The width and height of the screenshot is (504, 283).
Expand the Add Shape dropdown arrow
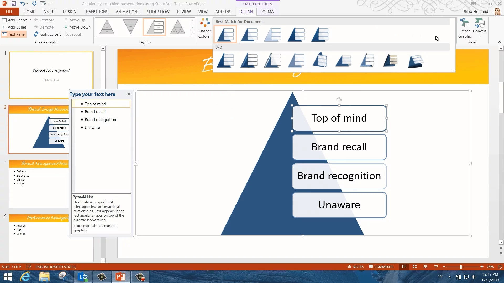point(30,20)
